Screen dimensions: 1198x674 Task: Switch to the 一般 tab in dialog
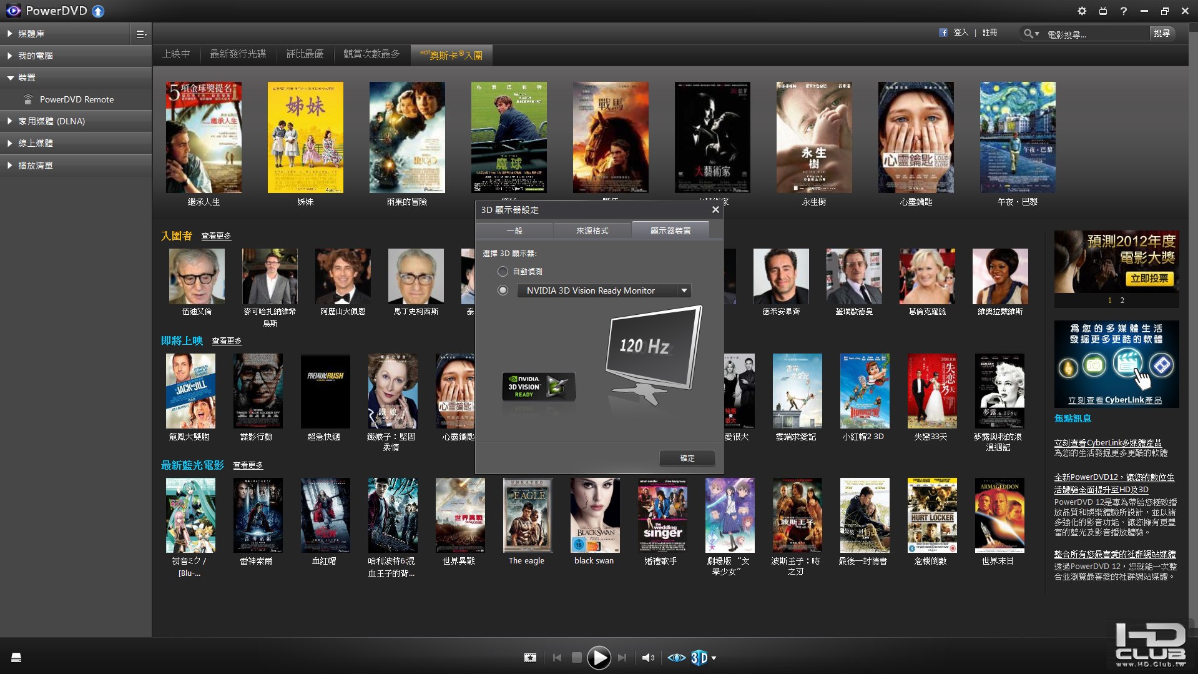pos(514,230)
